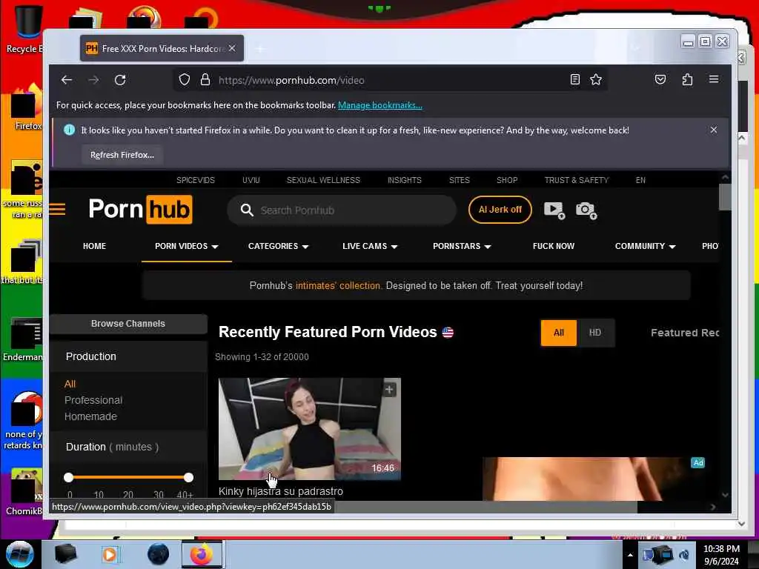Open the Manage bookmarks... link
Viewport: 759px width, 569px height.
380,105
